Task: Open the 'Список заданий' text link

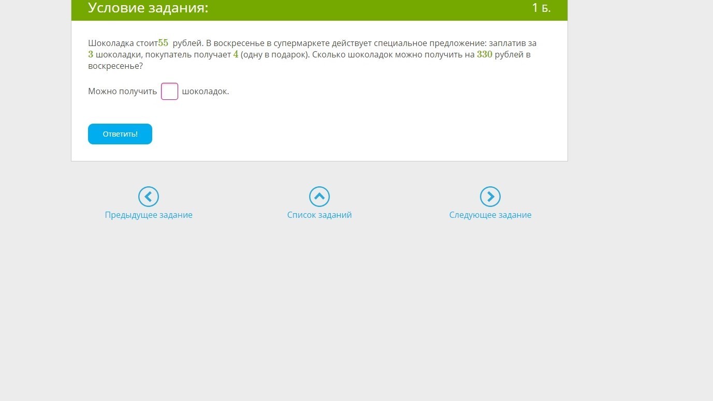Action: pos(319,215)
